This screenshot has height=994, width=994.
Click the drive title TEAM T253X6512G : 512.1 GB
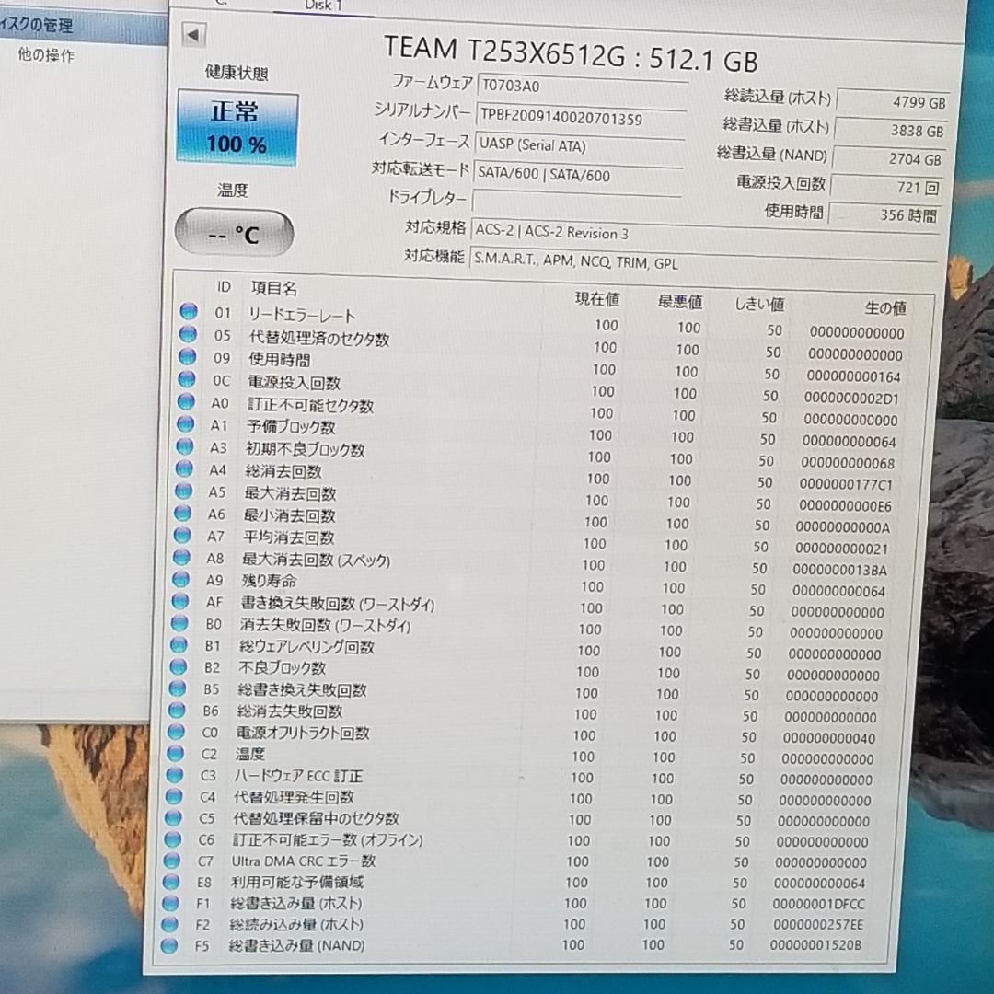(x=571, y=54)
